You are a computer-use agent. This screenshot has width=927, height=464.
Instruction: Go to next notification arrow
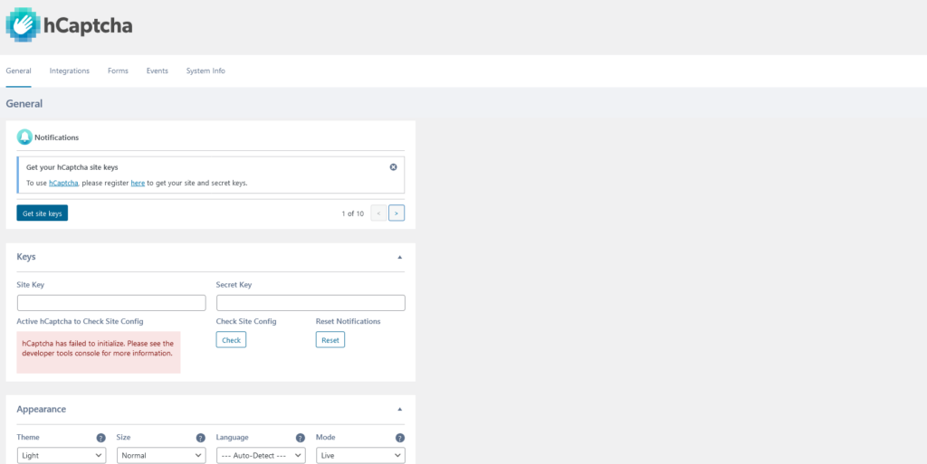pyautogui.click(x=397, y=213)
